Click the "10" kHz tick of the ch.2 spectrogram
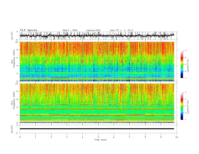The height and width of the screenshot is (154, 199). point(17,84)
